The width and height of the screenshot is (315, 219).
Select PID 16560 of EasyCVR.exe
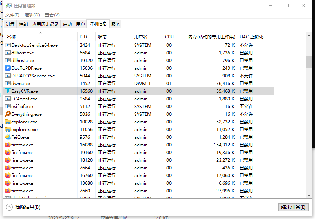86,91
